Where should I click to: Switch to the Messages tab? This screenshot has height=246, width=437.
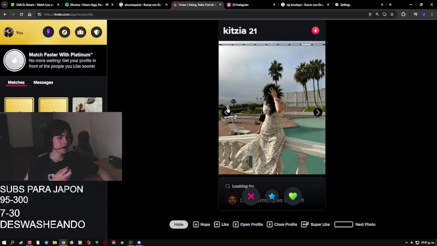(43, 82)
